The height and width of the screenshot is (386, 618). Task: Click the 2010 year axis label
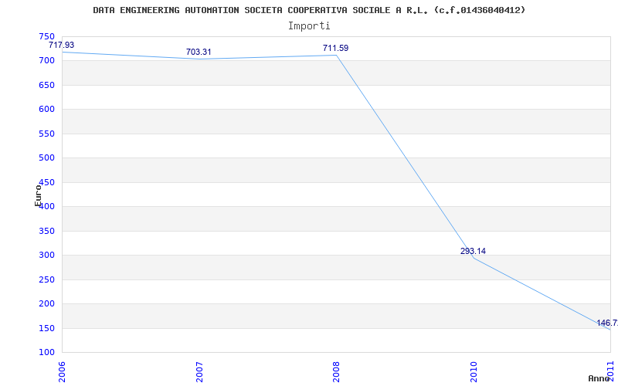click(474, 372)
